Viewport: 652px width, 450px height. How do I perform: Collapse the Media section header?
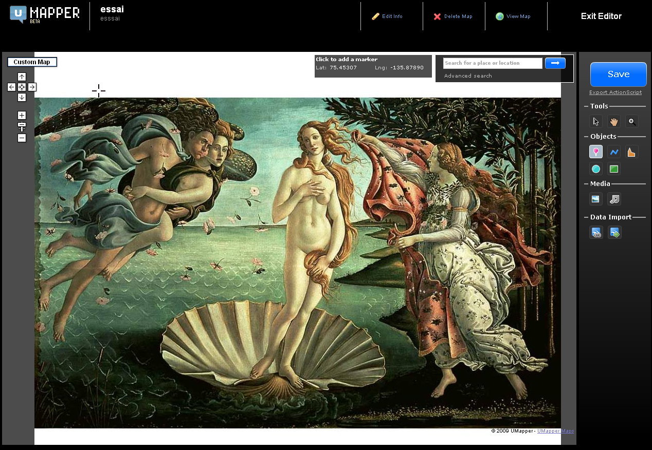pos(600,184)
